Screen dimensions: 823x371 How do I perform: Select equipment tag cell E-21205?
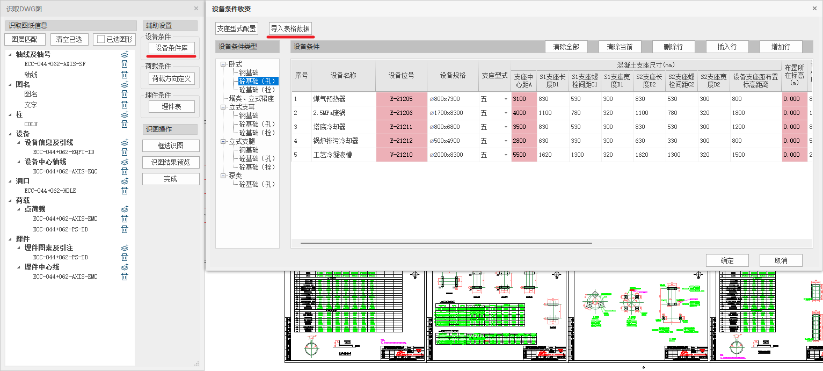coord(401,99)
